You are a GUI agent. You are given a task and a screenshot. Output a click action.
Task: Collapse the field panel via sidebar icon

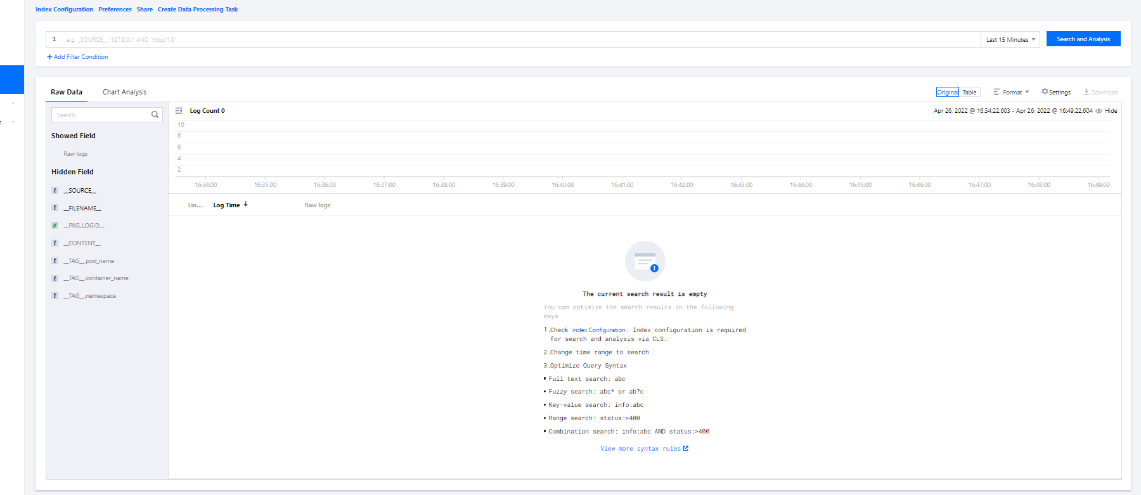[179, 111]
